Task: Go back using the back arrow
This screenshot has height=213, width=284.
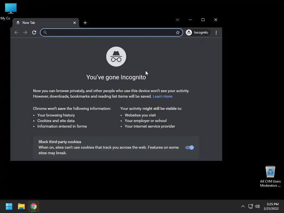Action: [x=16, y=32]
